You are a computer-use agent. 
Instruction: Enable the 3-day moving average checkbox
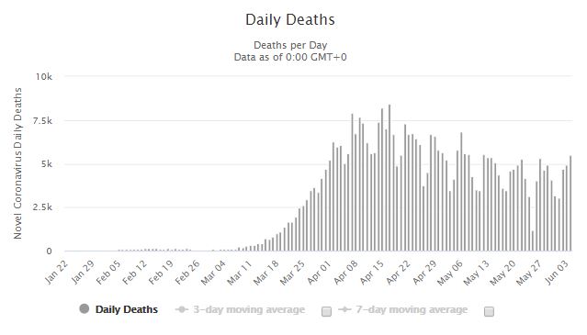point(326,311)
